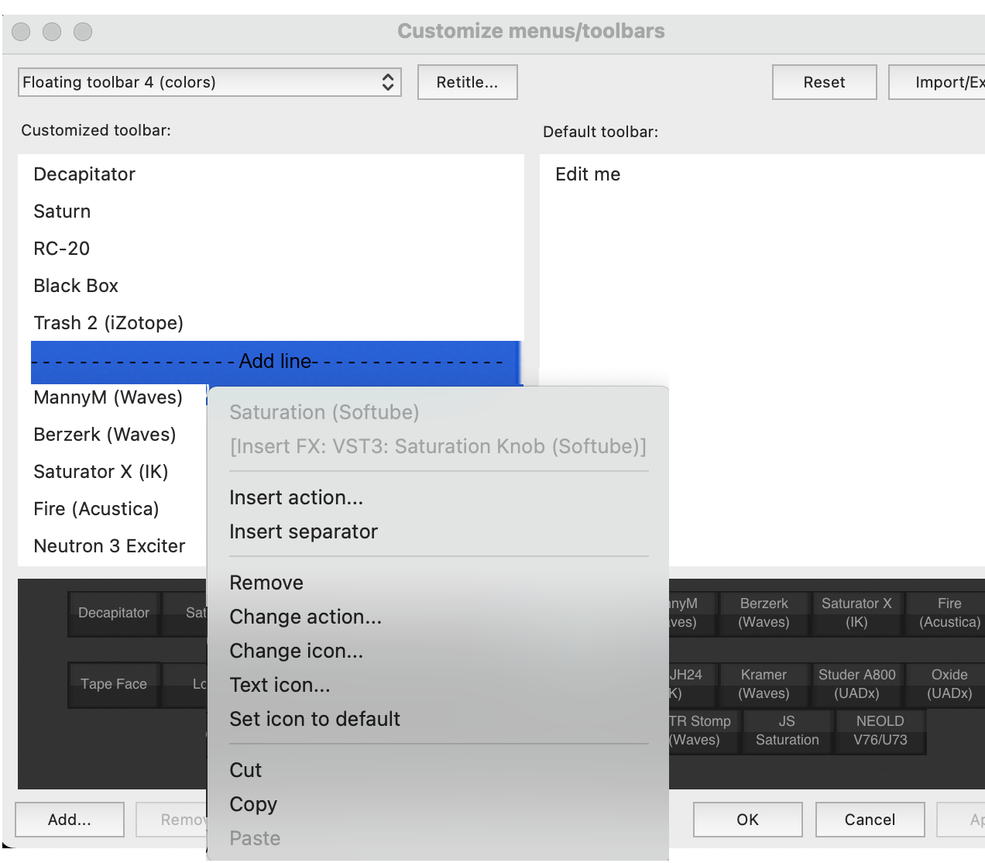Open the Import/Export button
Screen dimensions: 985x863
coord(937,82)
